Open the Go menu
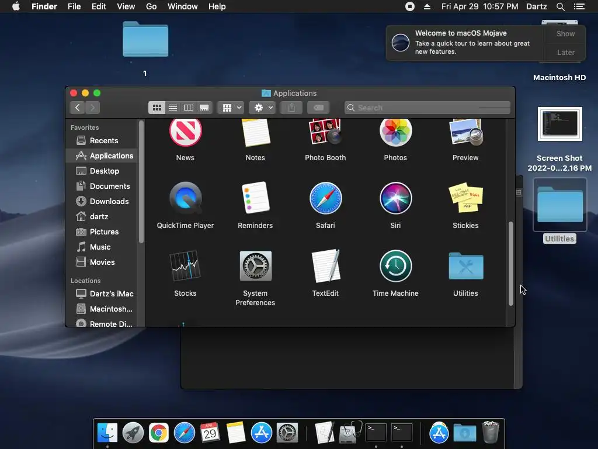 pyautogui.click(x=151, y=6)
